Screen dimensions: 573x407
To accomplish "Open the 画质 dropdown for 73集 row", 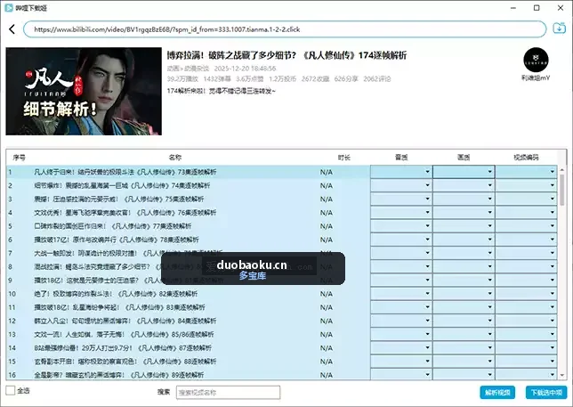I will 464,172.
